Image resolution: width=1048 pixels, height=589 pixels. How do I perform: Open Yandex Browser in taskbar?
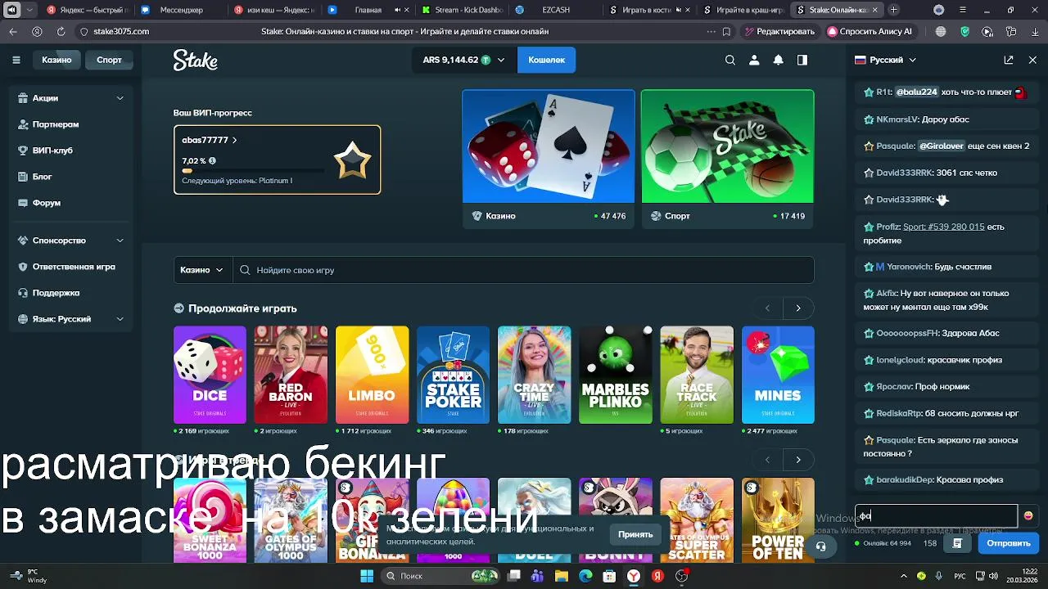pyautogui.click(x=634, y=576)
